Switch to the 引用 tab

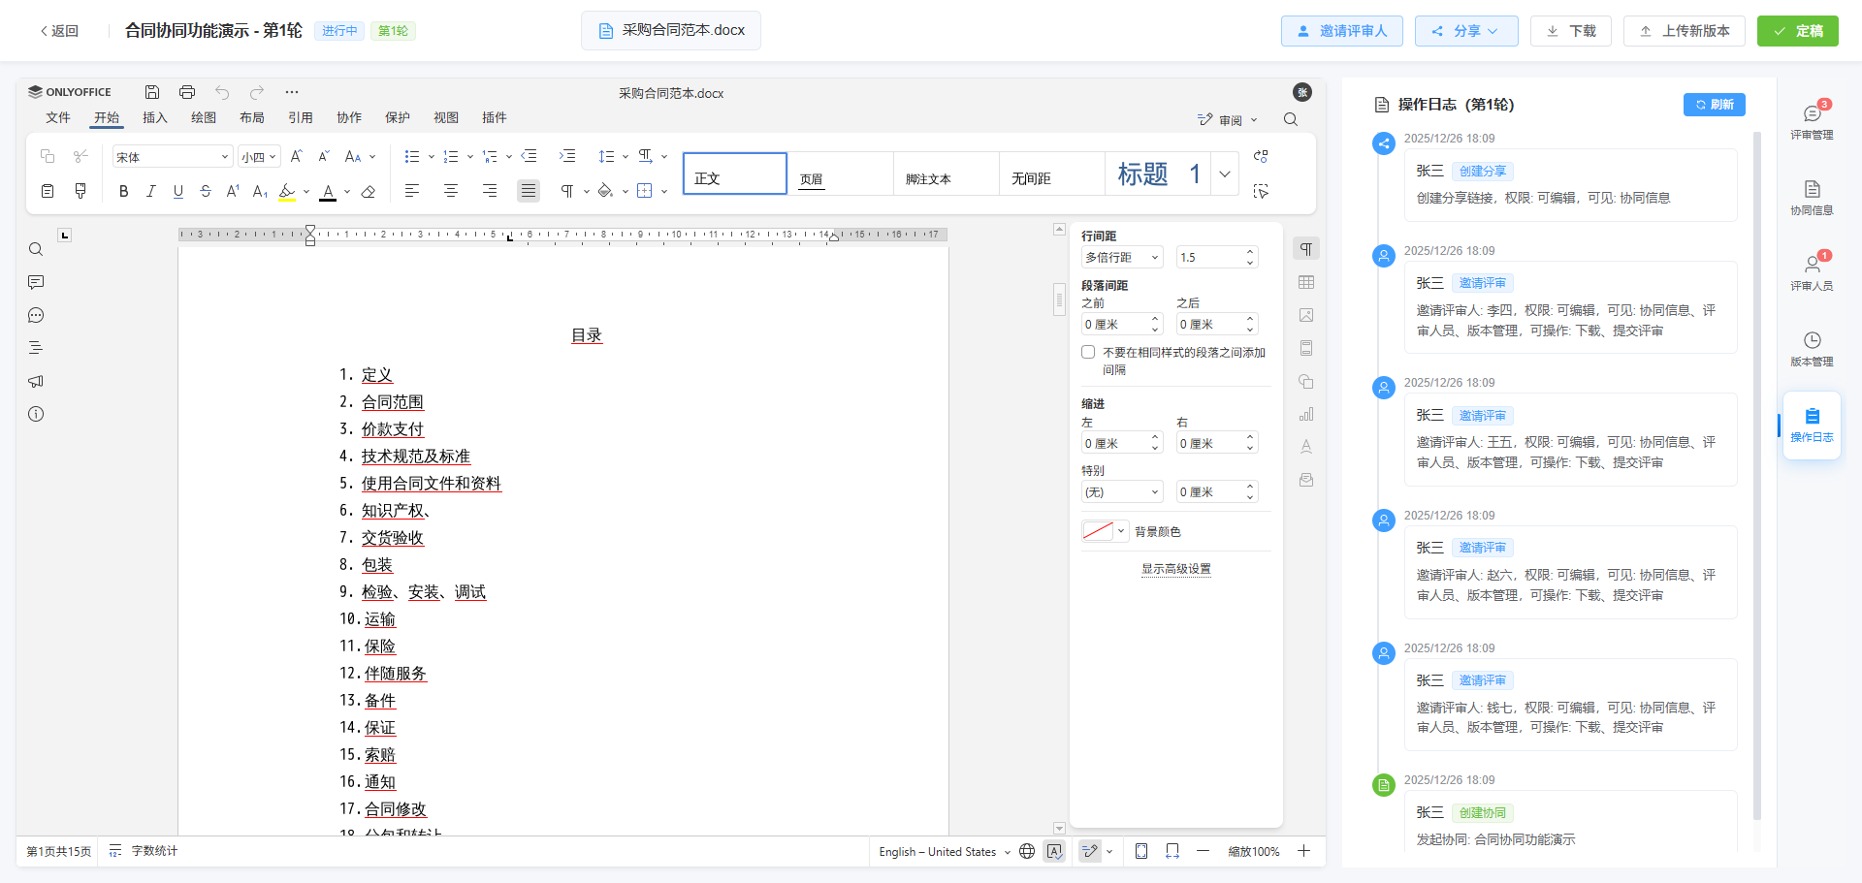pos(301,117)
